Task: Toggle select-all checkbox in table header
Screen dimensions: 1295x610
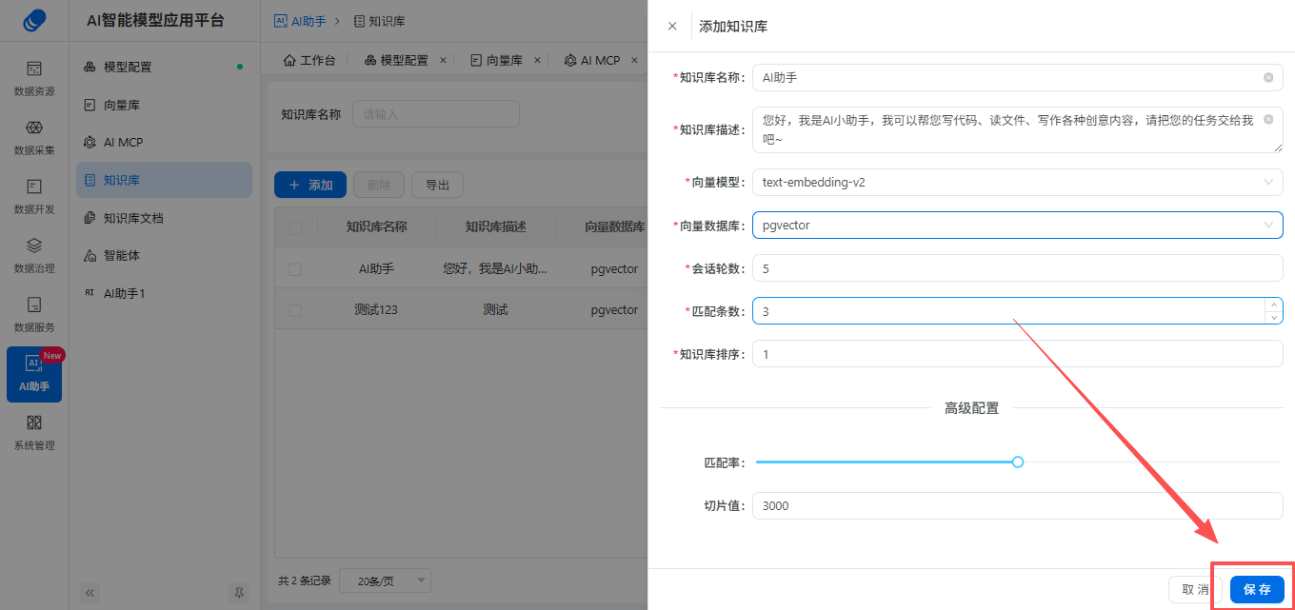Action: [x=295, y=227]
